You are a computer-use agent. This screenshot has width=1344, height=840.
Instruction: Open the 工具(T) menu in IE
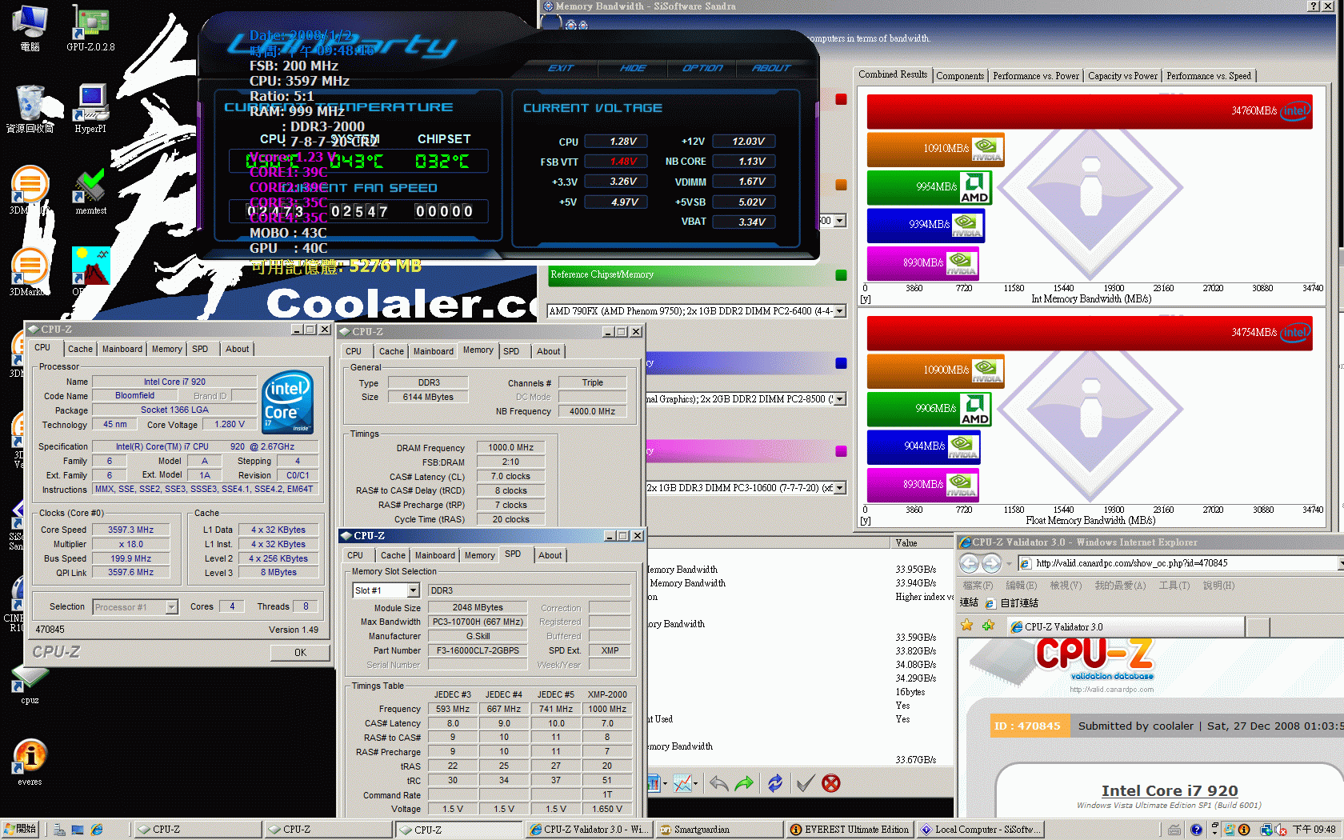point(1174,586)
